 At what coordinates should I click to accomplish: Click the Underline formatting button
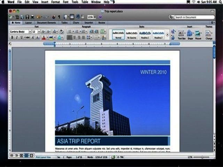coord(21,38)
